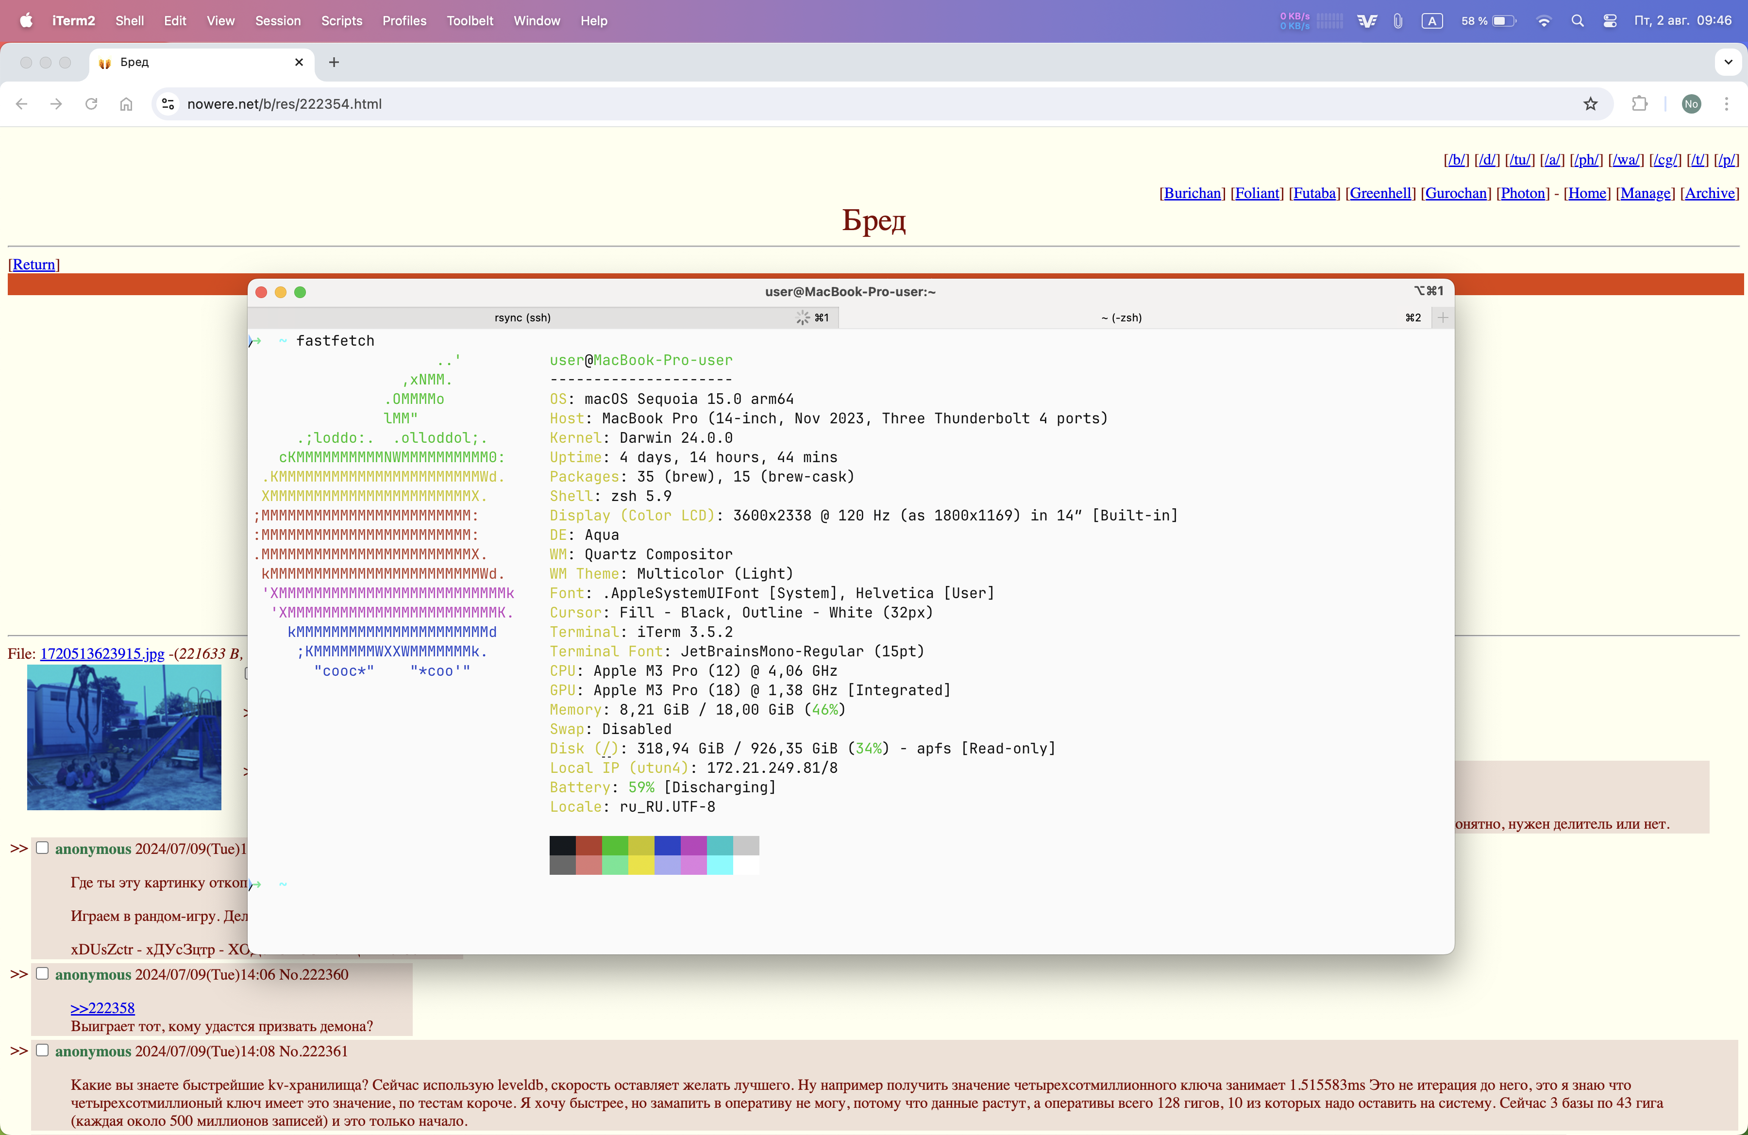Click the paperclip icon in menu bar

tap(1397, 20)
